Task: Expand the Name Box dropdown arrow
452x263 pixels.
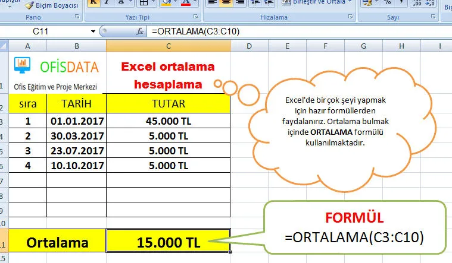Action: (93, 31)
